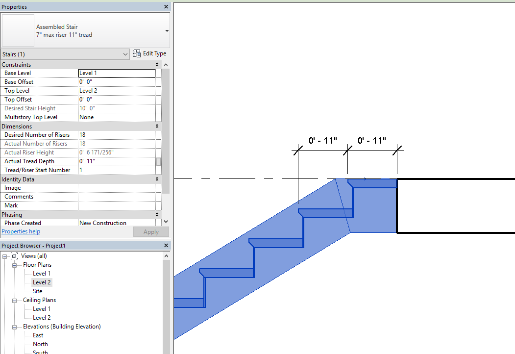Screen dimensions: 515x354
Task: Click the Edit Type icon
Action: pos(137,53)
